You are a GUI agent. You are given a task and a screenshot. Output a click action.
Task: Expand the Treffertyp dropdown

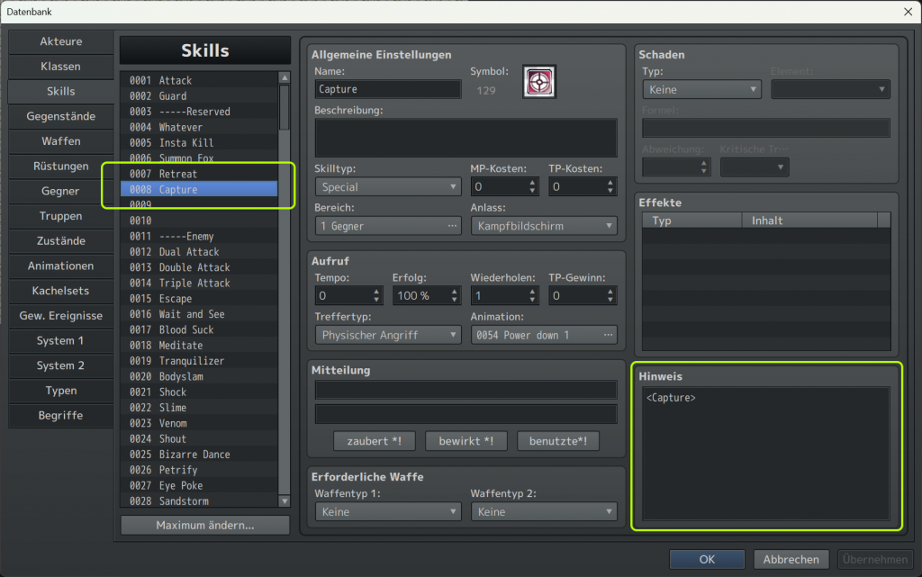pos(387,335)
